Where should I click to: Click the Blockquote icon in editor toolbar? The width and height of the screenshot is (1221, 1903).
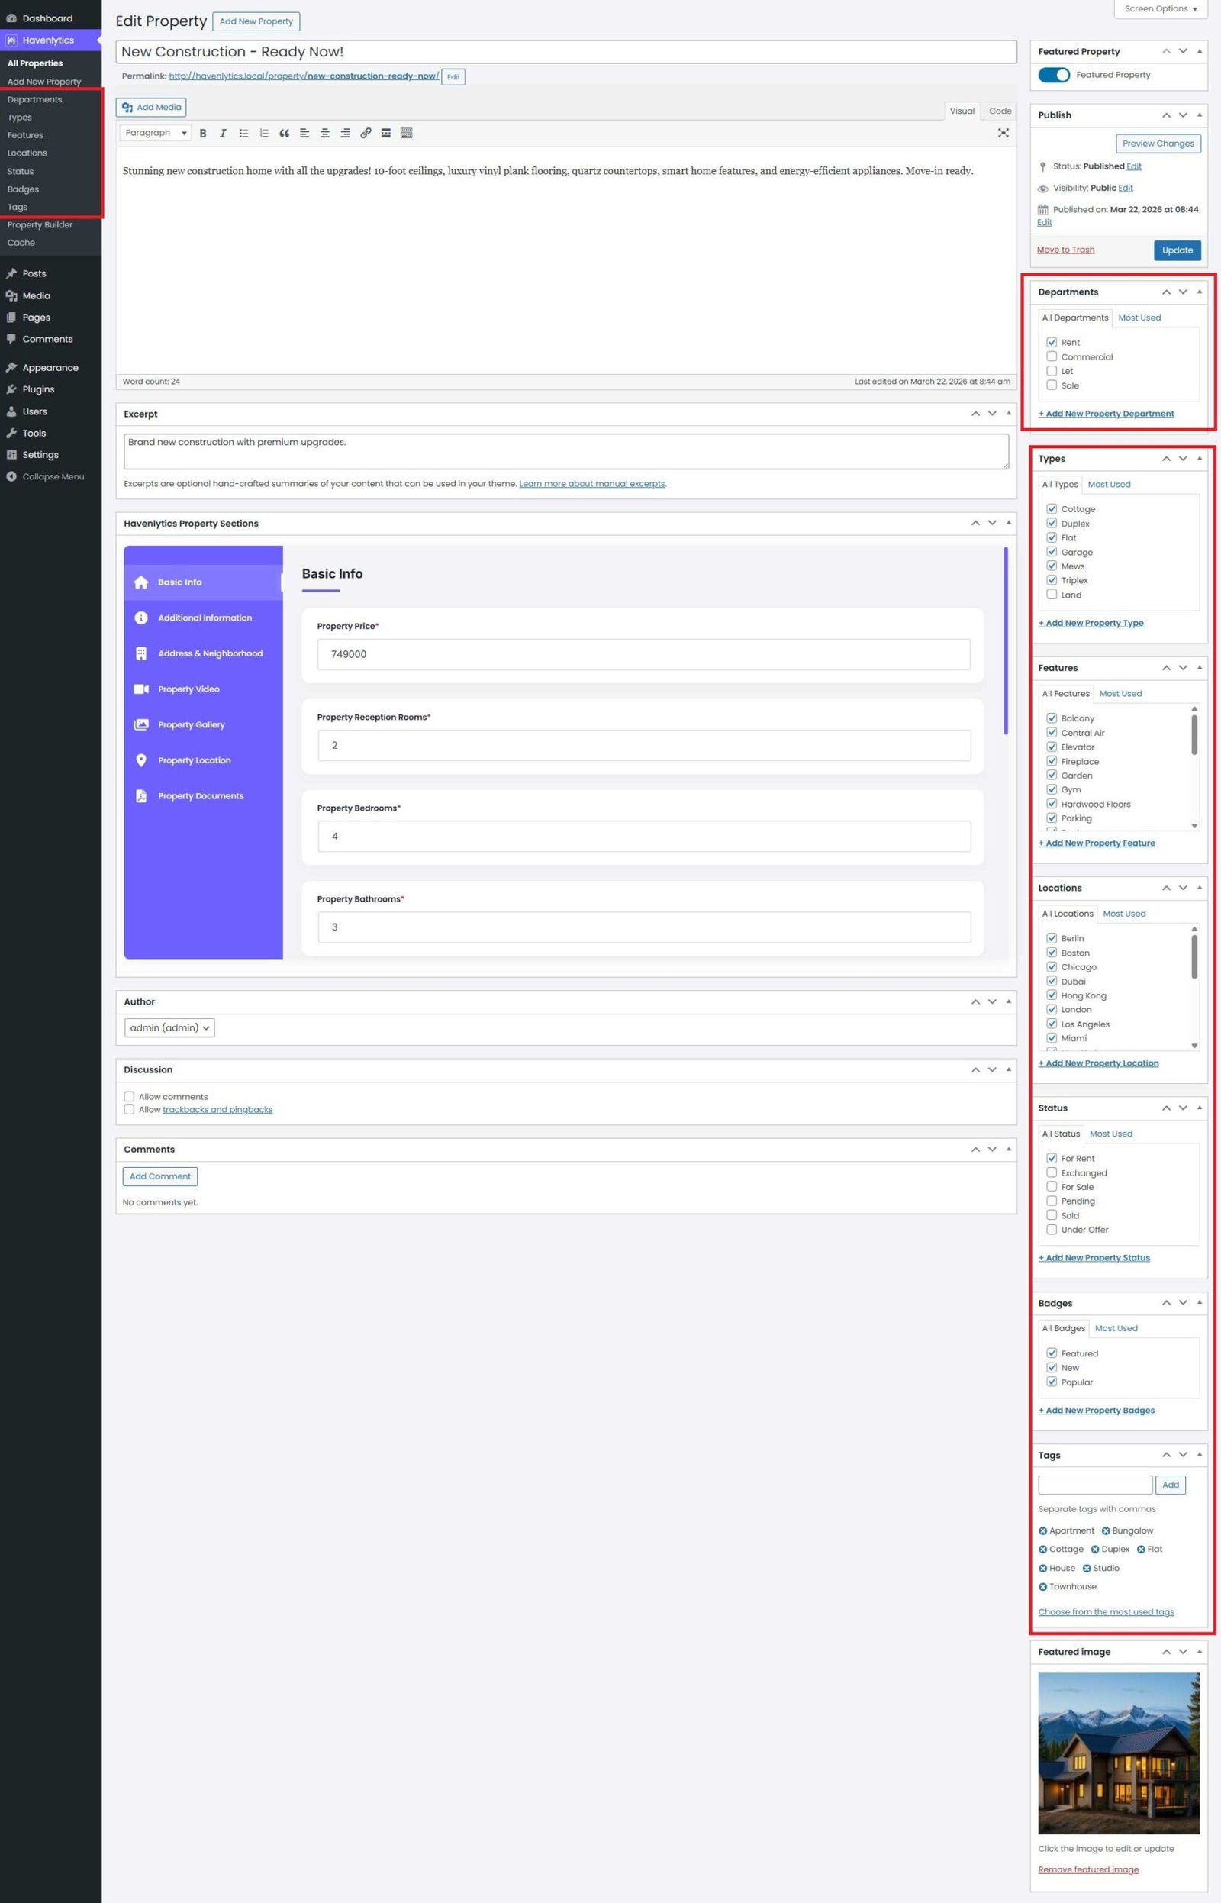284,134
